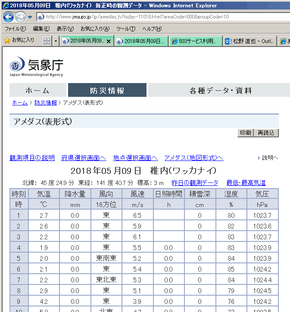Click the 気象庁 logo

37,66
